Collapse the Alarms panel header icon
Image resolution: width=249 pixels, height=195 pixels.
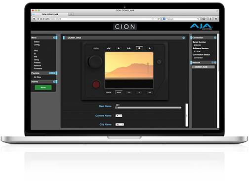click(54, 82)
